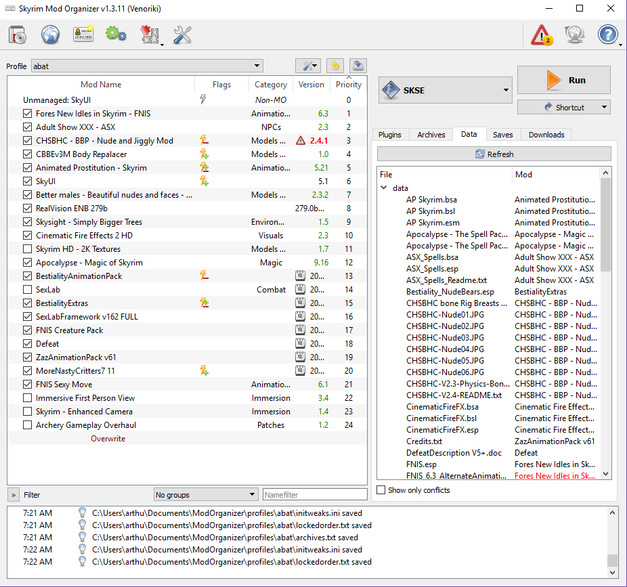627x587 pixels.
Task: Click the Run button
Action: (x=564, y=80)
